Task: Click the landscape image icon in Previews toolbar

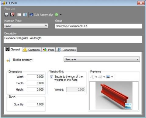Action: tap(108, 77)
